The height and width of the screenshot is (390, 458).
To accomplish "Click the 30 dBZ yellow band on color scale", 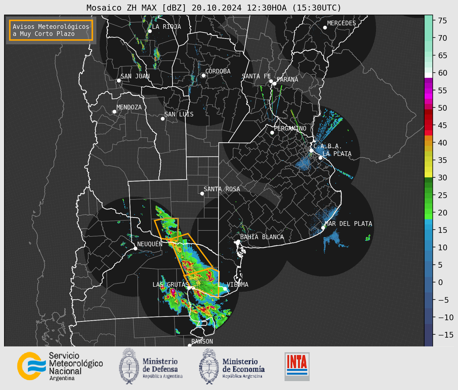I will tap(428, 175).
